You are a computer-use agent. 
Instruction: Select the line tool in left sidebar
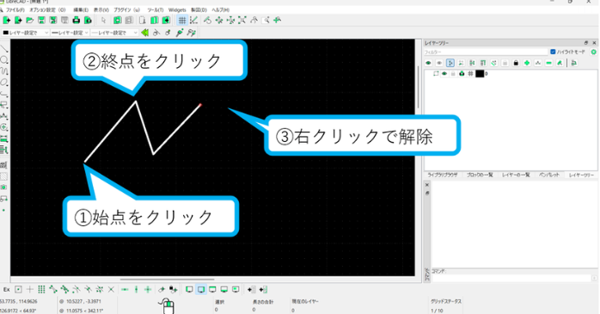point(3,49)
